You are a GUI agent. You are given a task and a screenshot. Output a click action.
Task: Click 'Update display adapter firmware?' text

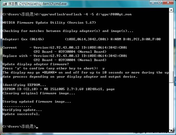[36, 64]
